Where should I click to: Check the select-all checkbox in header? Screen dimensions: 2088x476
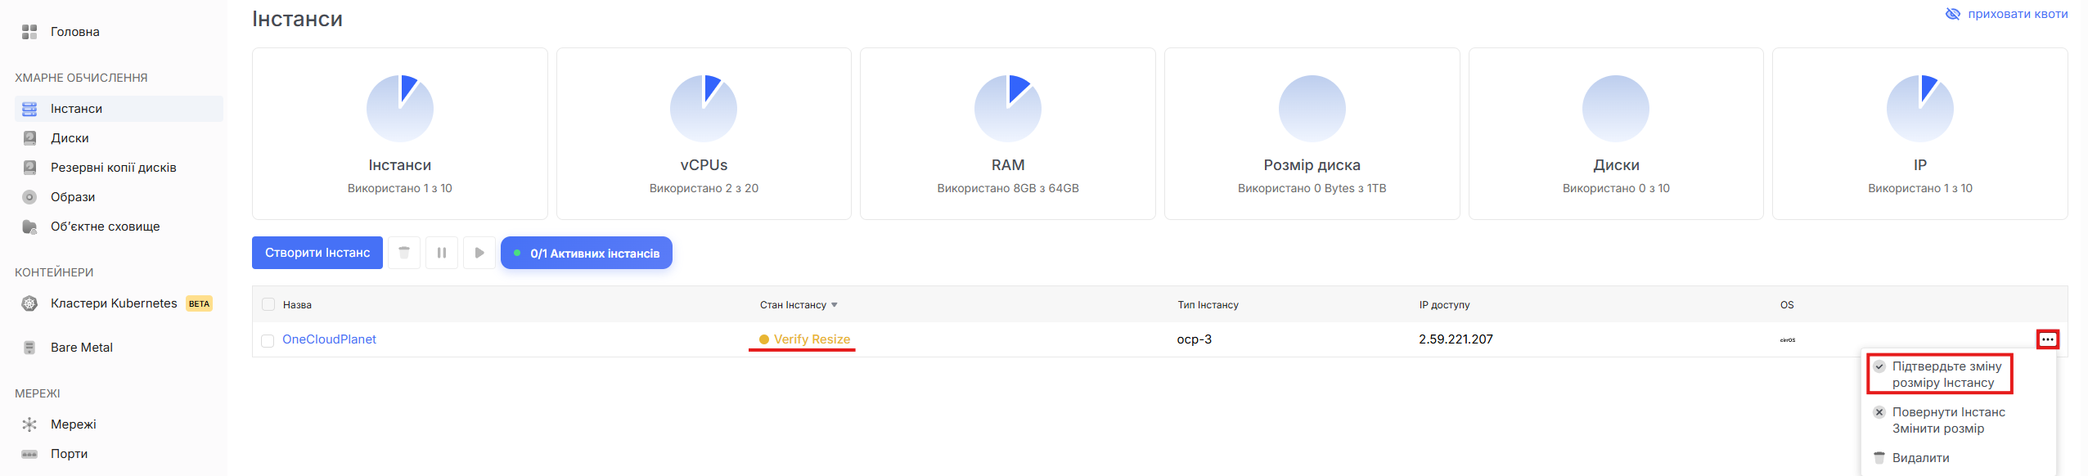click(268, 305)
